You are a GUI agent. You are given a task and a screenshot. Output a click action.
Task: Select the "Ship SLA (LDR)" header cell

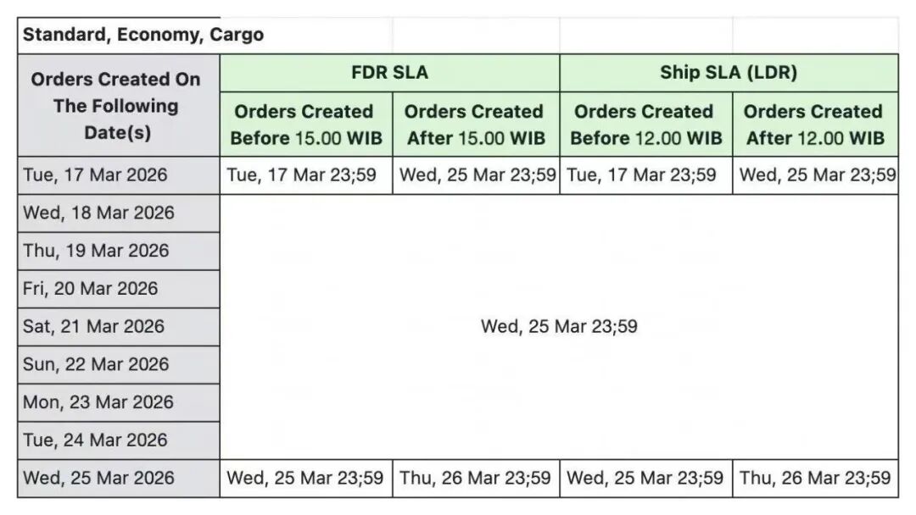tap(729, 73)
